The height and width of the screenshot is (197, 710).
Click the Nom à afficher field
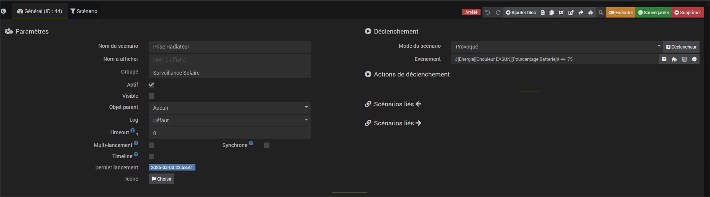click(x=229, y=60)
